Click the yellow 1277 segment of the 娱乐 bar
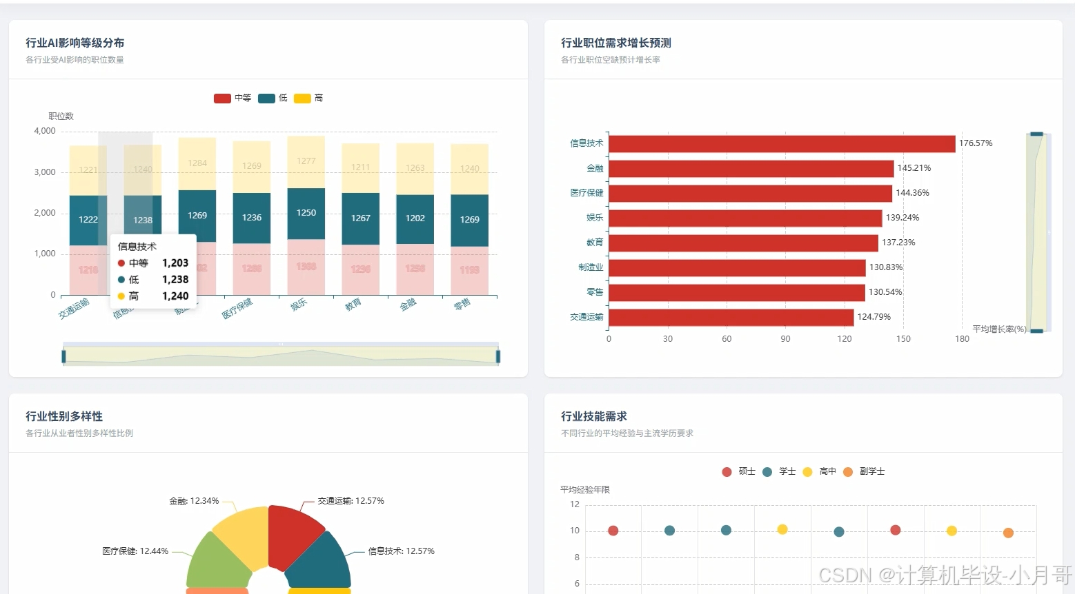 pyautogui.click(x=306, y=162)
